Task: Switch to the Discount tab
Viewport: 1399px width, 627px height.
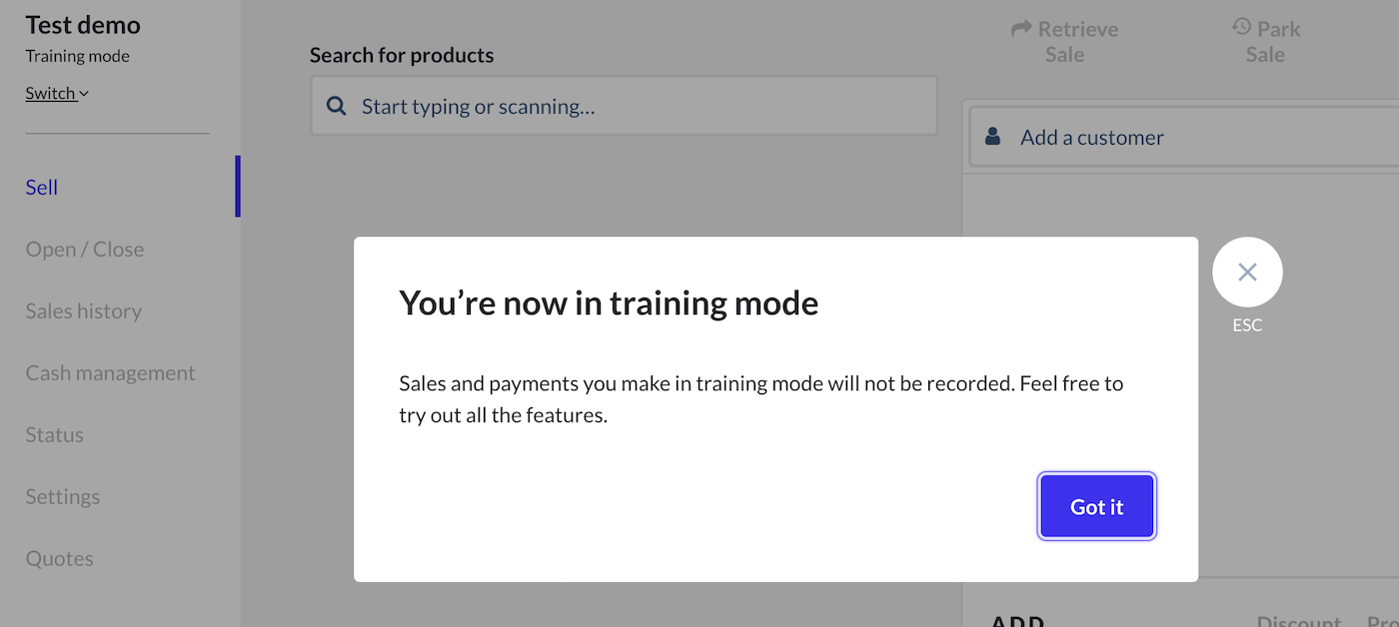Action: (1299, 620)
